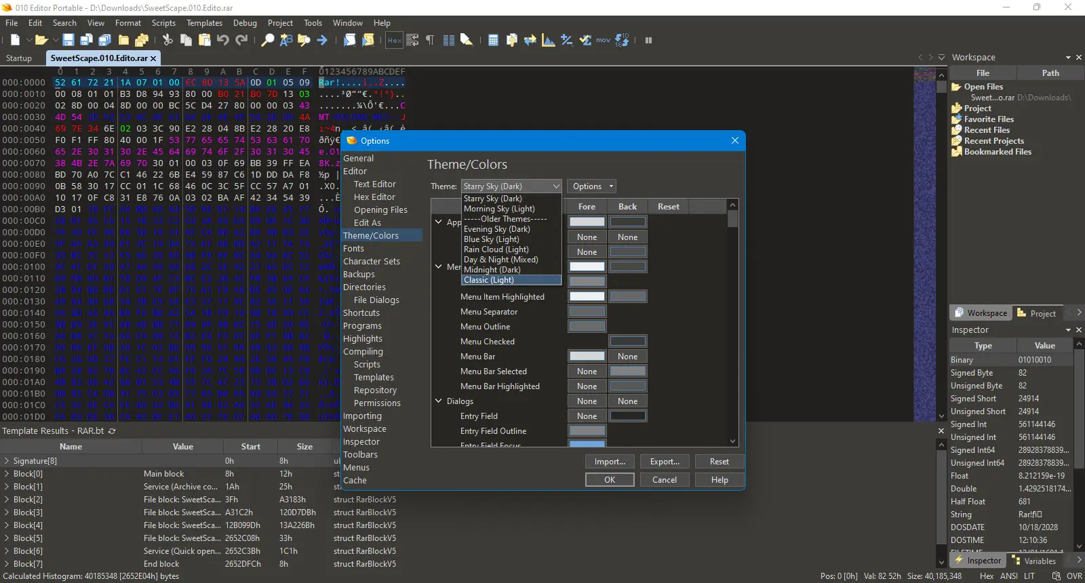Click Menu Bar foreground color swatch
This screenshot has height=583, width=1085.
(x=587, y=357)
